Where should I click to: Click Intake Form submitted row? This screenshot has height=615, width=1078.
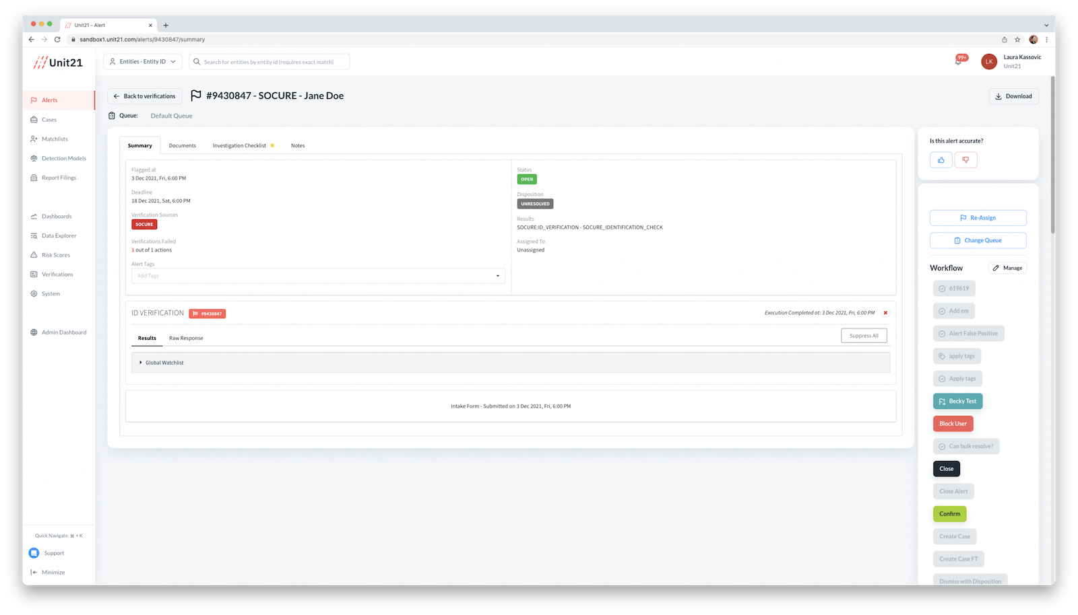click(511, 406)
